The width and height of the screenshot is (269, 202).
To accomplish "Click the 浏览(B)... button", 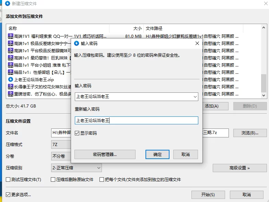I will point(250,133).
